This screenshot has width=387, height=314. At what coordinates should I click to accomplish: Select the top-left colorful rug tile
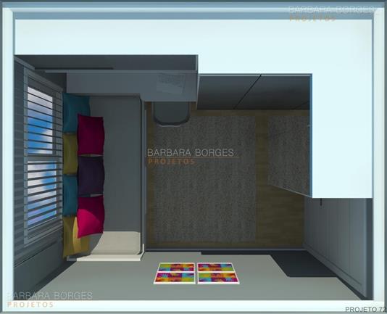[176, 267]
